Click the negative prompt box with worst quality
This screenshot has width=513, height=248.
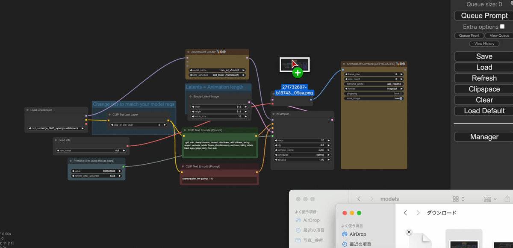tap(220, 180)
